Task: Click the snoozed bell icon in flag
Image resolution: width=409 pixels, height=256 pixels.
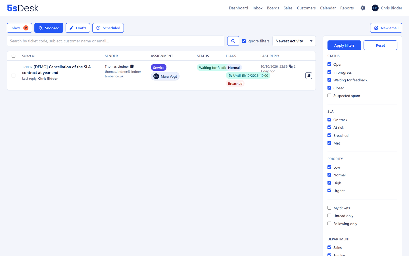Action: pyautogui.click(x=230, y=76)
